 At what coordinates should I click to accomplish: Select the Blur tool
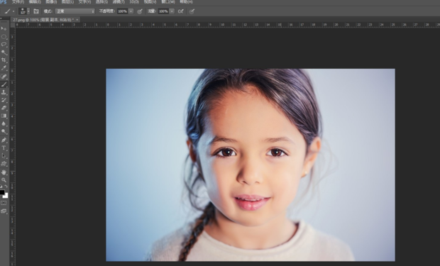coord(4,123)
